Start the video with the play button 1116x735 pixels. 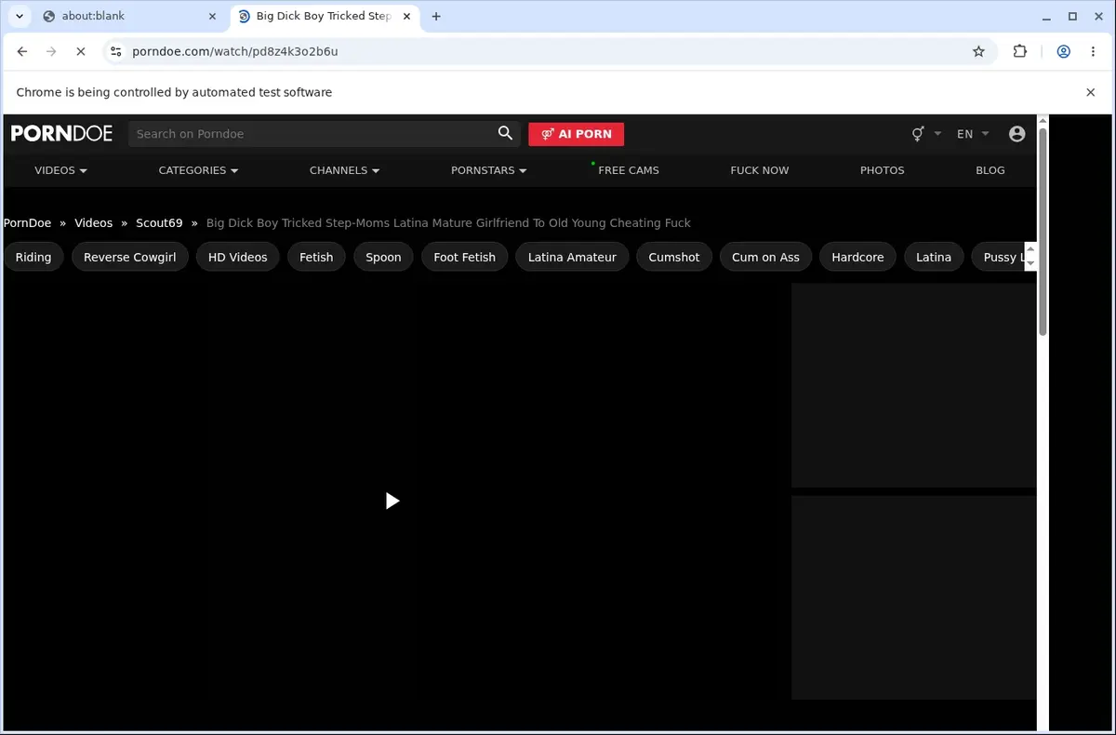(x=392, y=501)
